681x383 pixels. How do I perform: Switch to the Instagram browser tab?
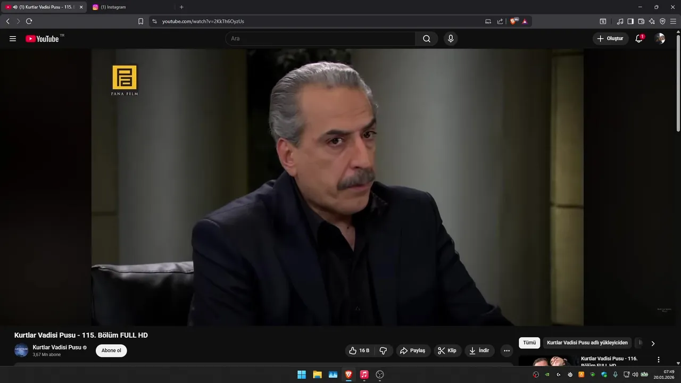131,7
